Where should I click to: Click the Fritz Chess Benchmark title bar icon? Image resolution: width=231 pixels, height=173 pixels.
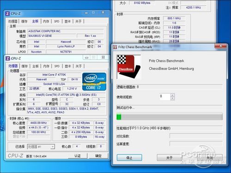pyautogui.click(x=115, y=47)
